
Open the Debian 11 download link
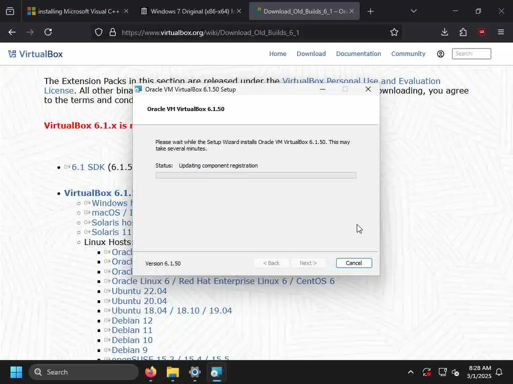[132, 330]
